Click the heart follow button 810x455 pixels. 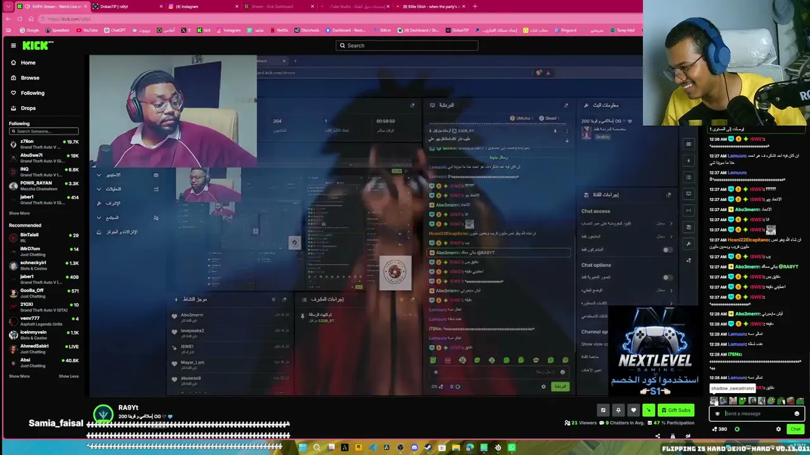pyautogui.click(x=633, y=410)
